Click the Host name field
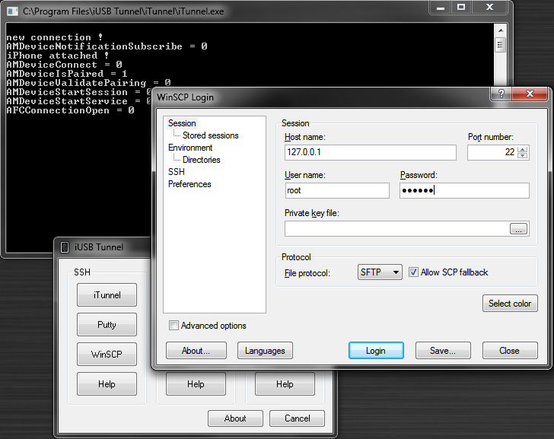The image size is (554, 439). [x=371, y=152]
